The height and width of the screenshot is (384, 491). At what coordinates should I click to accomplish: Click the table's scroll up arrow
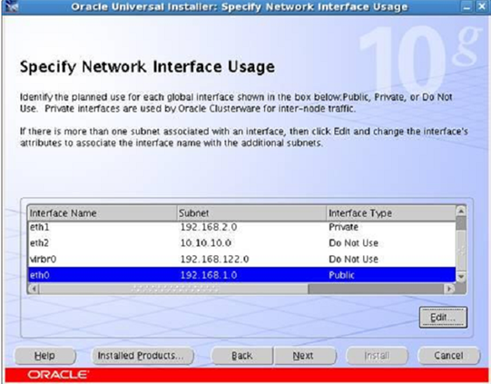[461, 211]
